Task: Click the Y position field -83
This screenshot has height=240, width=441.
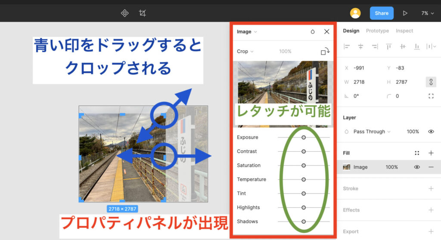Action: [400, 68]
